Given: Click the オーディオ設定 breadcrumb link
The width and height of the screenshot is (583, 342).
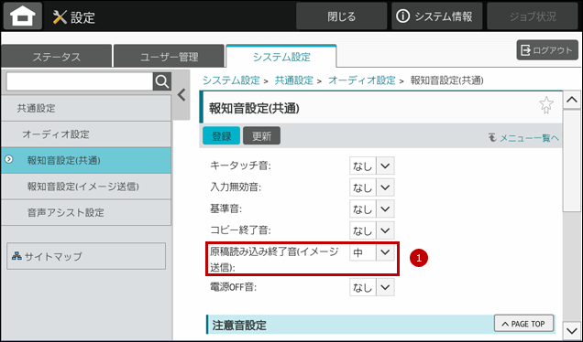Looking at the screenshot, I should tap(362, 80).
